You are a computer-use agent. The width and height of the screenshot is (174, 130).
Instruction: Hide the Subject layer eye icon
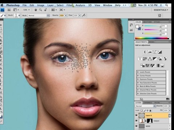136,121
